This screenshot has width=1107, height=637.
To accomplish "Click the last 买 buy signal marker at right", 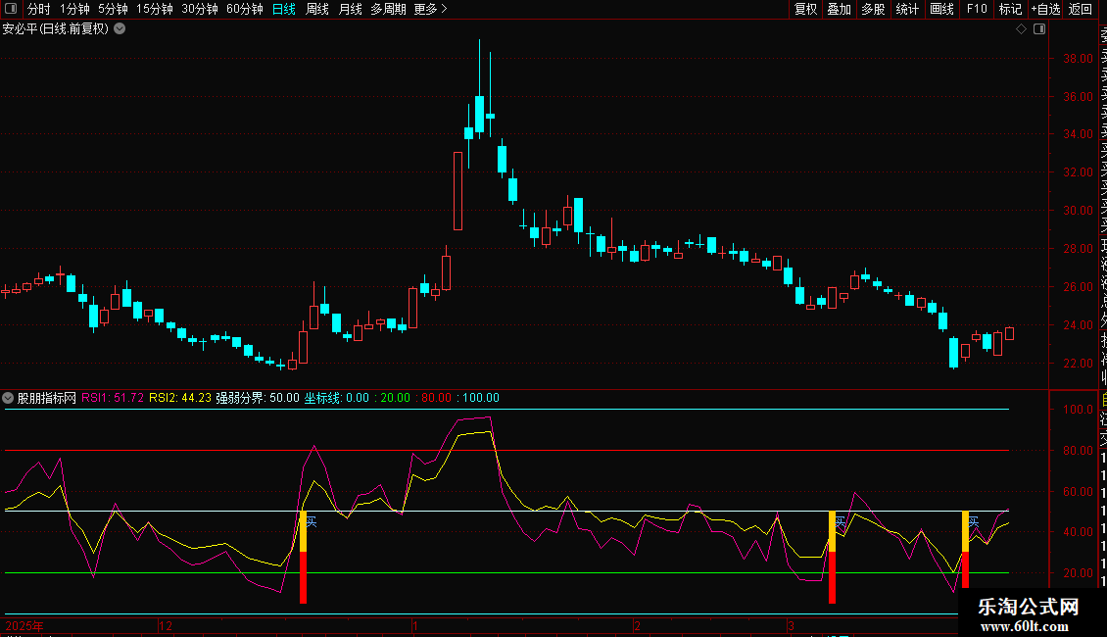I will [x=974, y=522].
